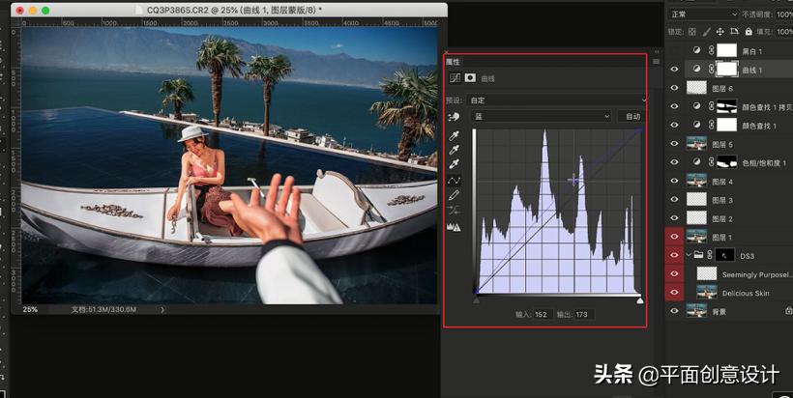The image size is (793, 398).
Task: Select the 图层 6 layer name
Action: point(722,88)
